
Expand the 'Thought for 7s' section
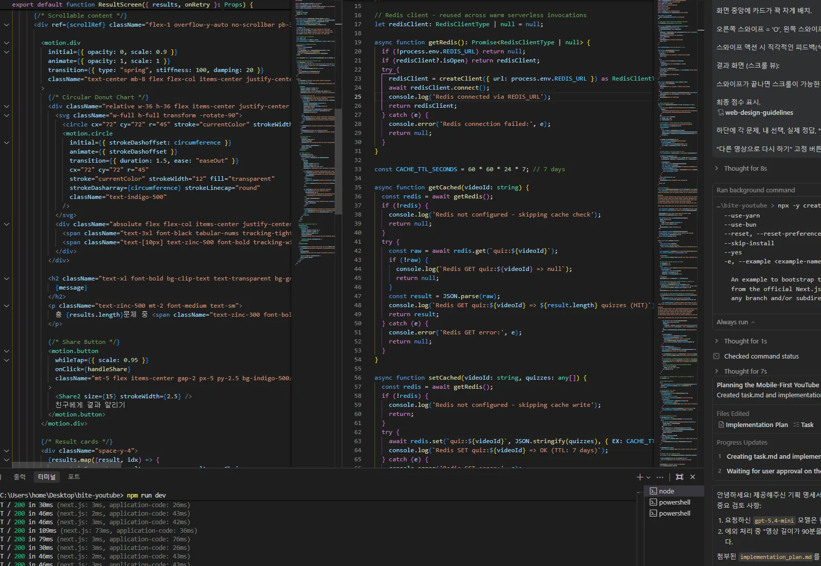coord(745,372)
